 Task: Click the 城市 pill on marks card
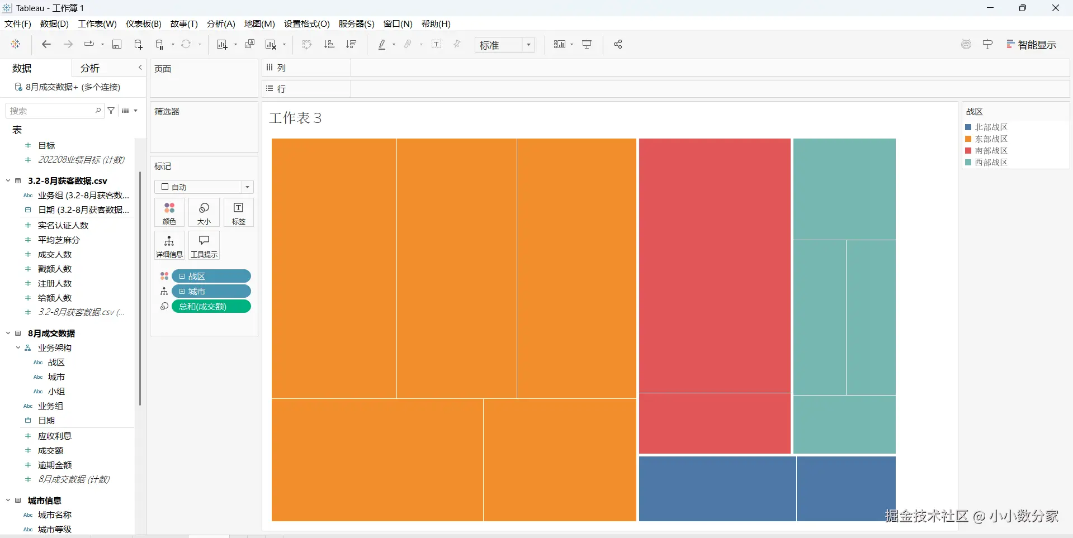(211, 292)
